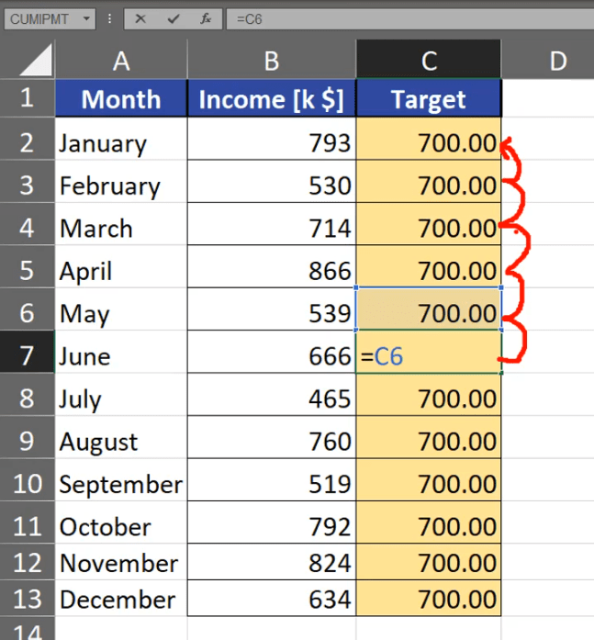This screenshot has height=640, width=594.
Task: Click the Target cell in July row
Action: (x=429, y=394)
